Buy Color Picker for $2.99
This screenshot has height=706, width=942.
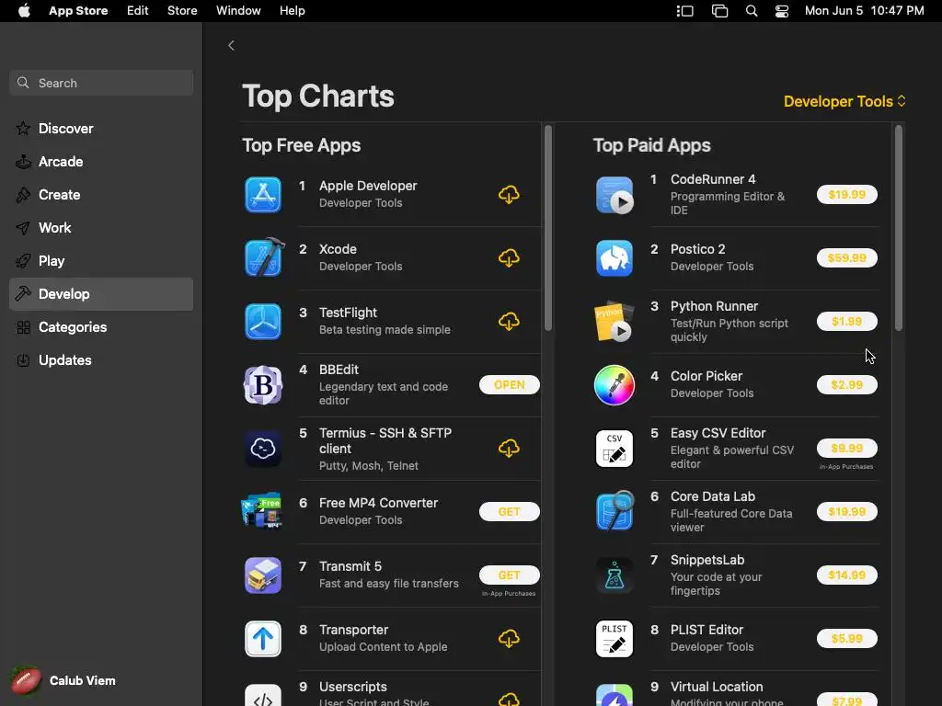click(x=847, y=385)
